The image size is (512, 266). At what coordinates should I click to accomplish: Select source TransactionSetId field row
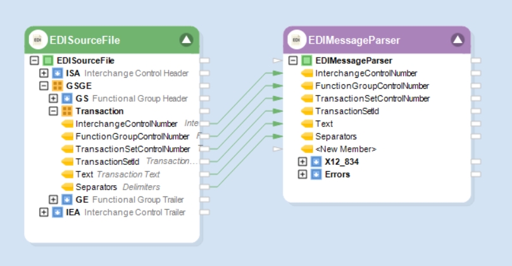pyautogui.click(x=130, y=162)
